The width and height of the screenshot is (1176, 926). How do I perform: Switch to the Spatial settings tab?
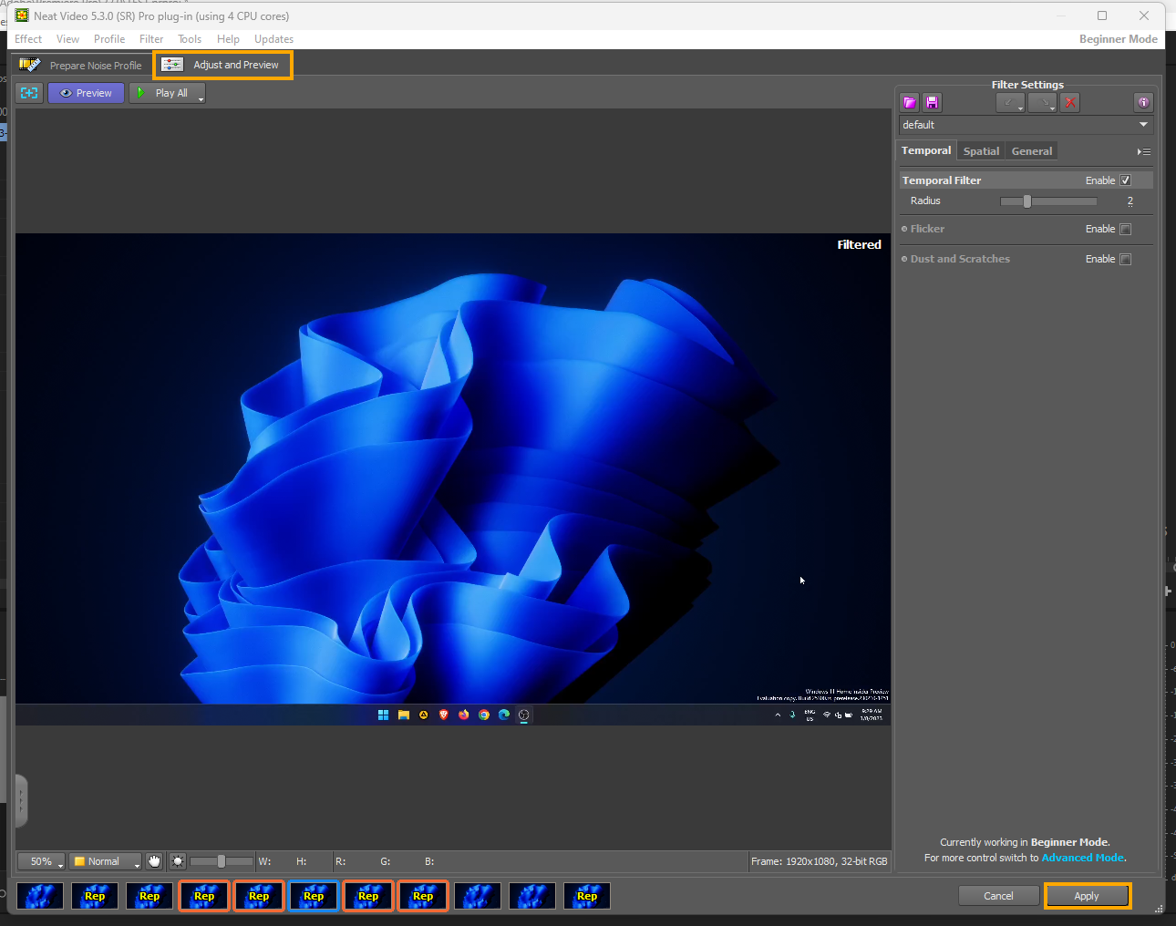pos(981,151)
